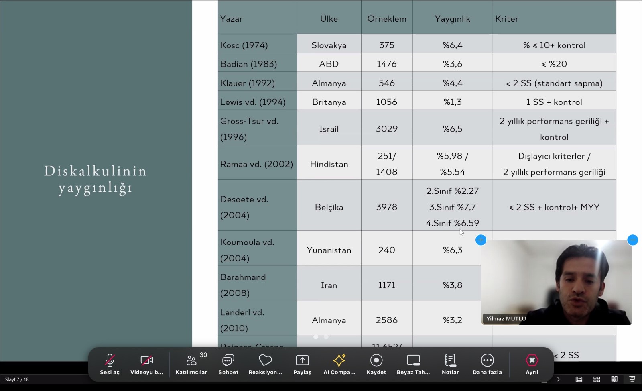The width and height of the screenshot is (642, 391).
Task: Click the 3.Sınıf %7,7 line
Action: point(453,207)
